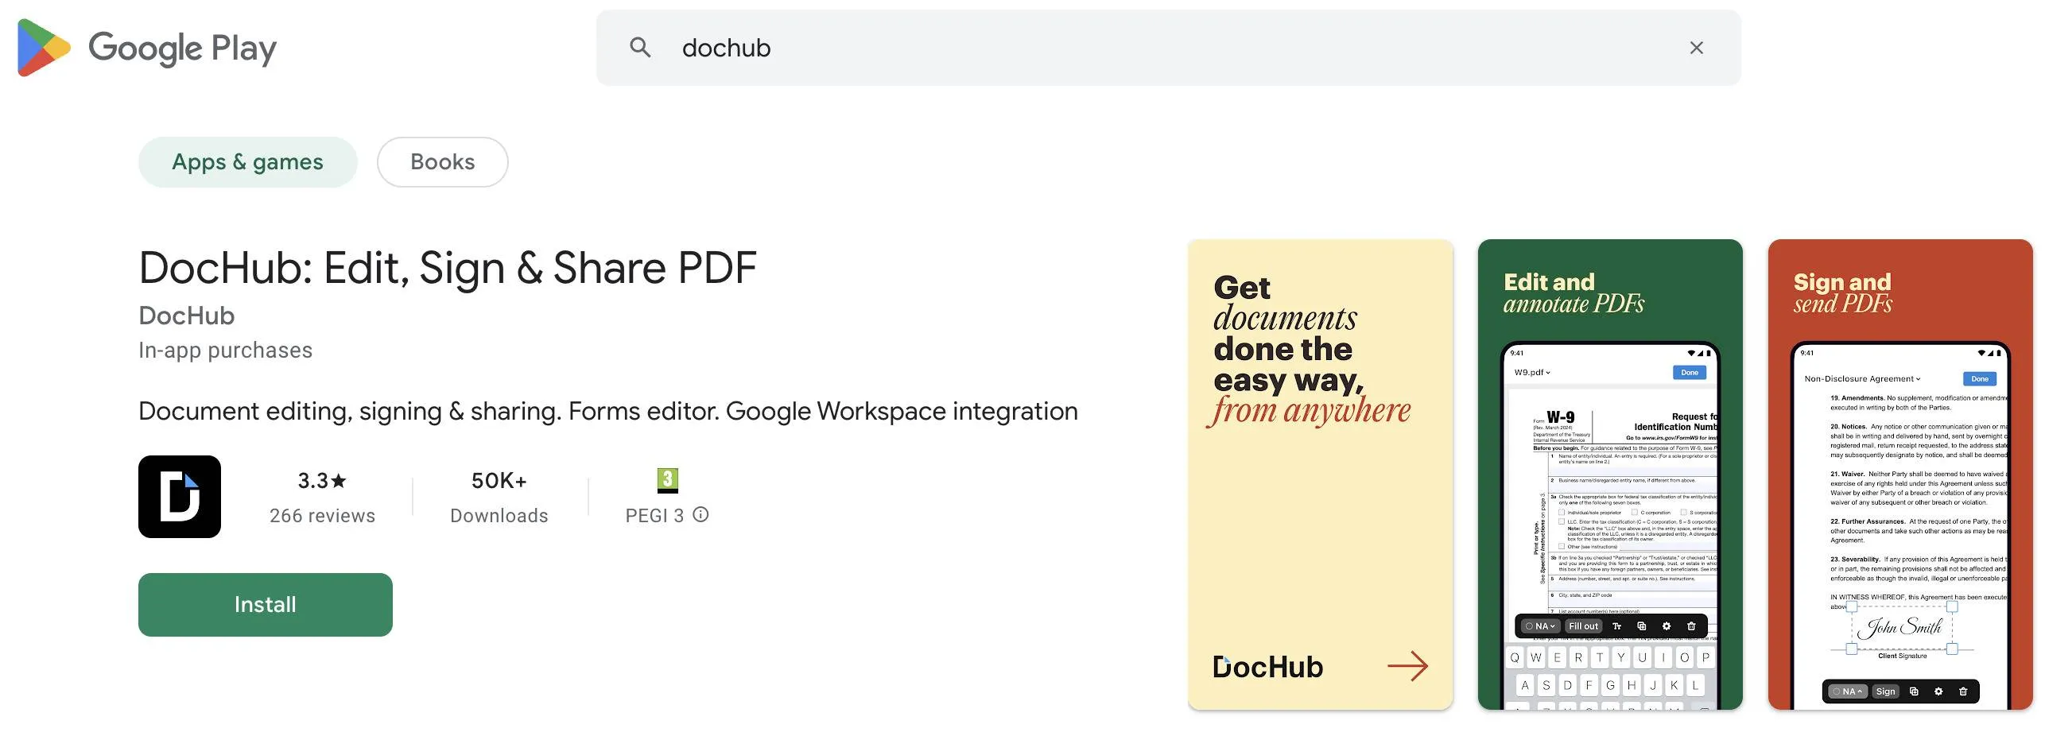2045x736 pixels.
Task: Switch to the Books filter
Action: (442, 162)
